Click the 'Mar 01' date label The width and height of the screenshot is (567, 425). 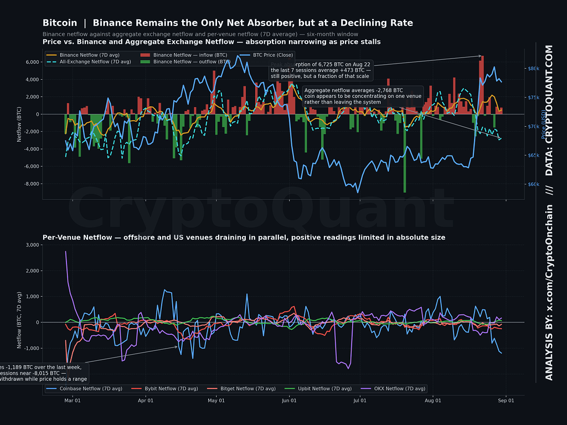point(73,401)
